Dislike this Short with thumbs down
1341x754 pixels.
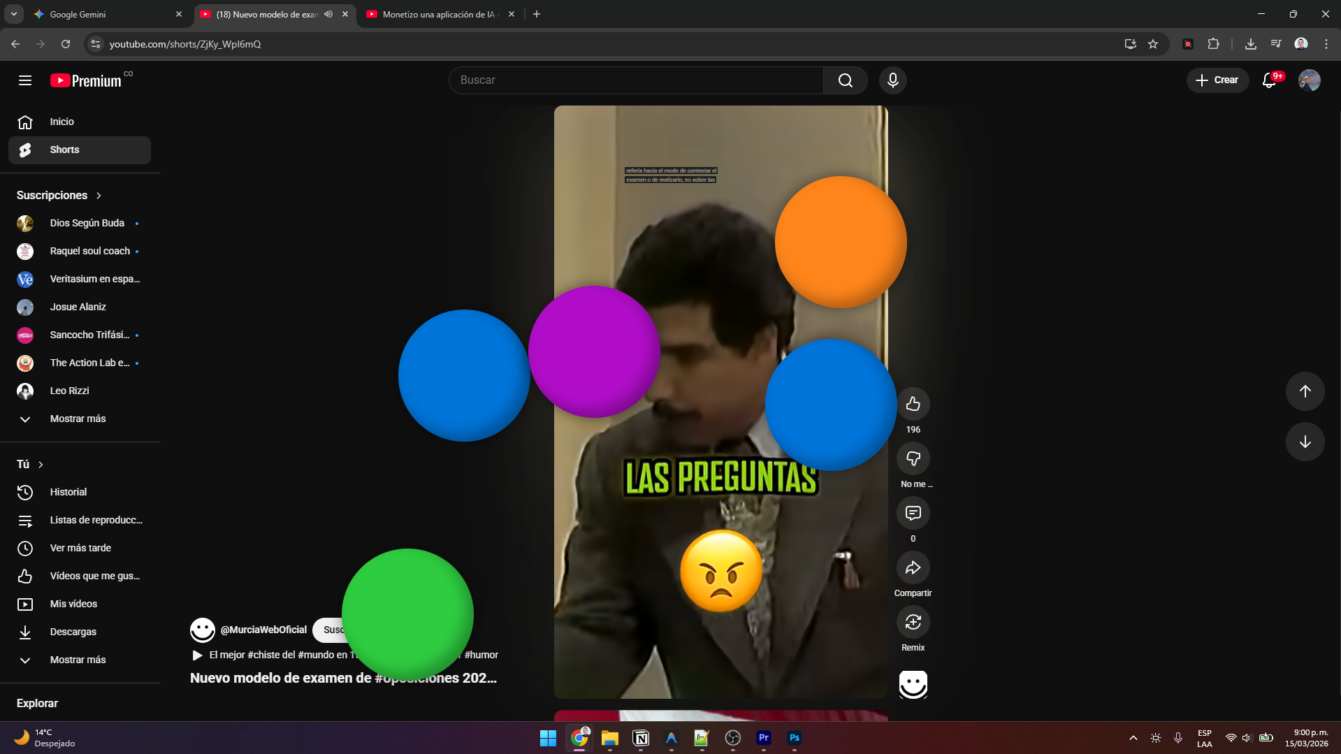point(913,458)
